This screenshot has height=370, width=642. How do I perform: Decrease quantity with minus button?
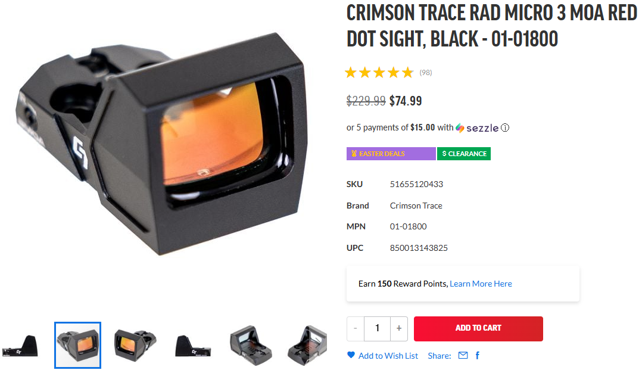(356, 328)
